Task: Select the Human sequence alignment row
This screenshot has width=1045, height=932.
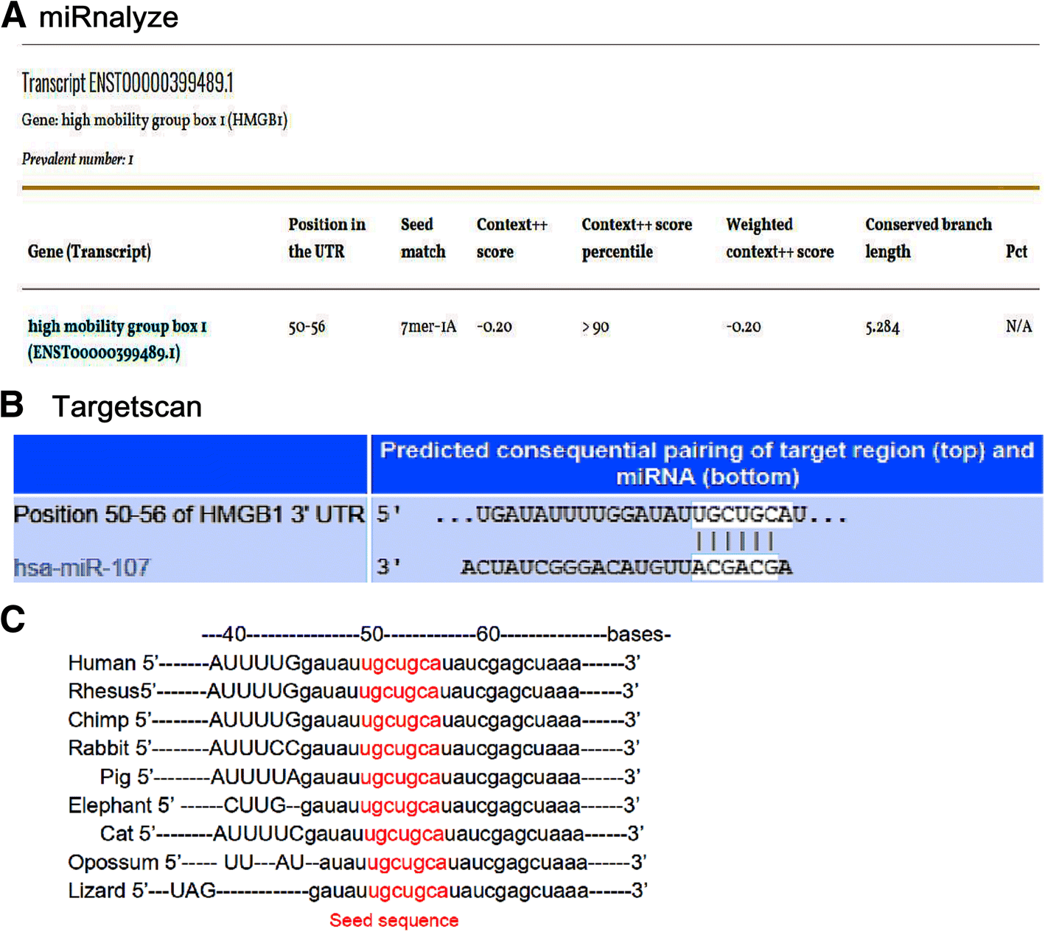Action: tap(354, 663)
